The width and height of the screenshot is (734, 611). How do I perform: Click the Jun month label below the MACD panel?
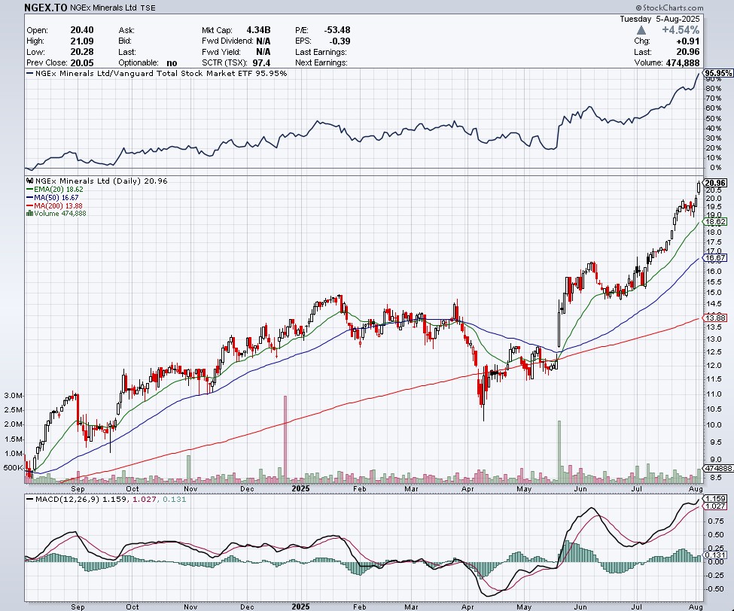pos(580,606)
